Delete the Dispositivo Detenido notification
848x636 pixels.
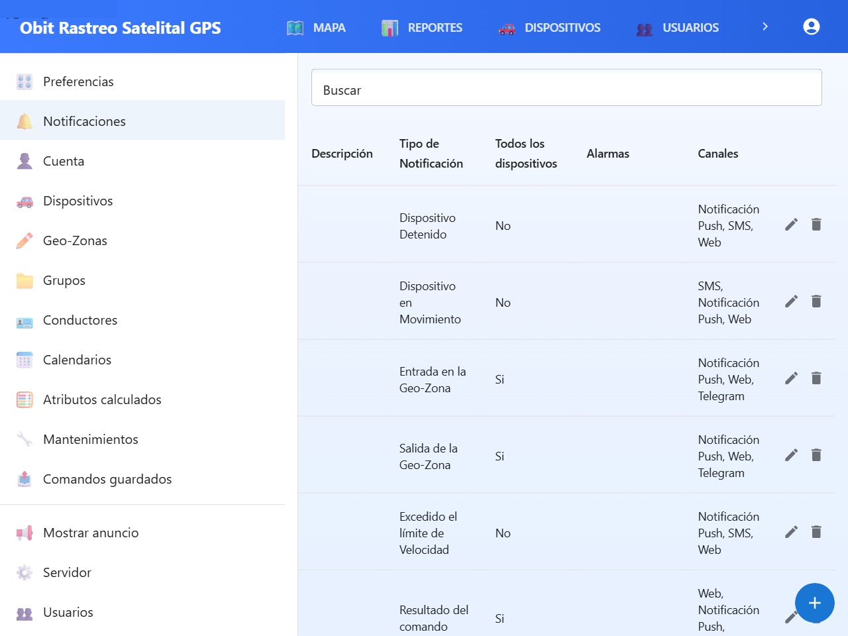[816, 225]
